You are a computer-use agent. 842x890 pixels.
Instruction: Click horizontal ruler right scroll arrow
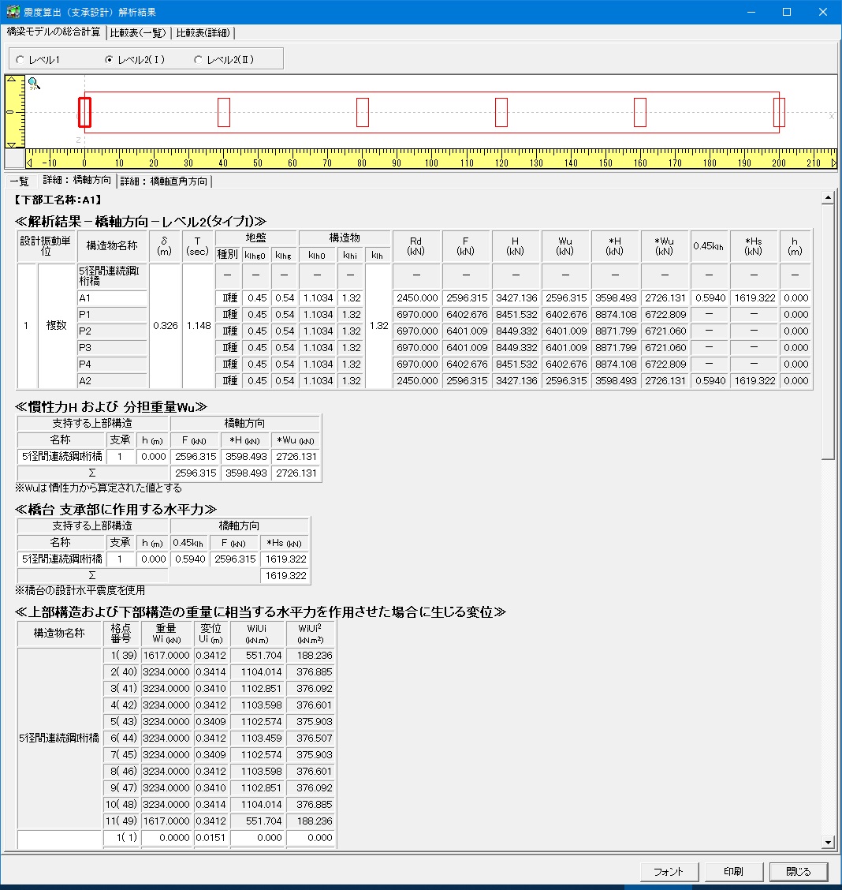[834, 163]
